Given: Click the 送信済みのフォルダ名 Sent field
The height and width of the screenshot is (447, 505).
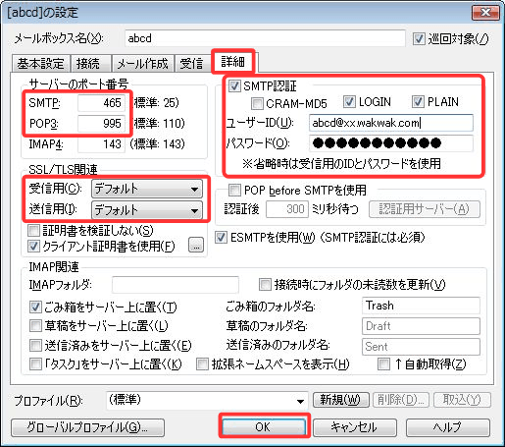Looking at the screenshot, I should click(x=421, y=347).
